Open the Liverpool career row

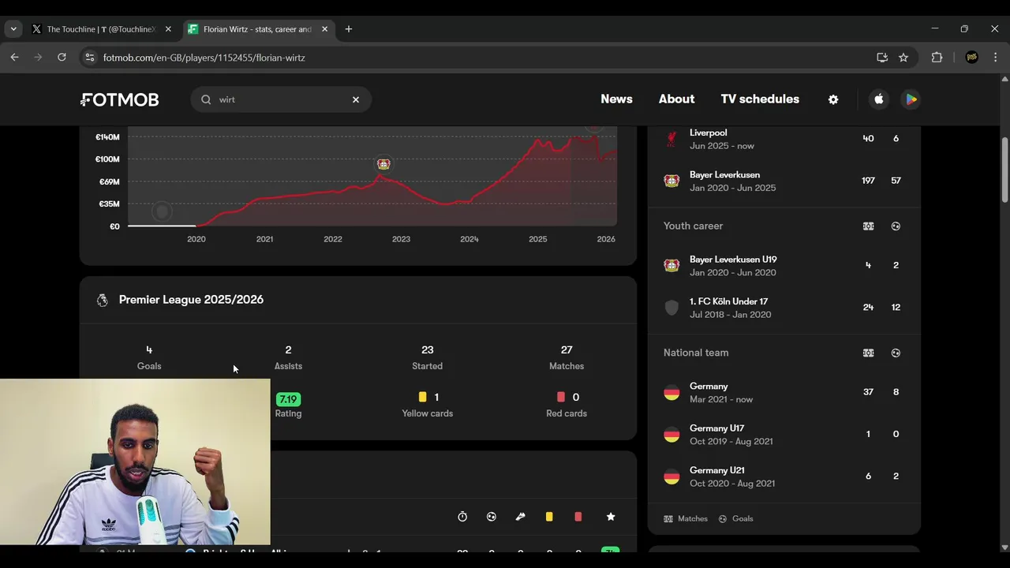(784, 139)
